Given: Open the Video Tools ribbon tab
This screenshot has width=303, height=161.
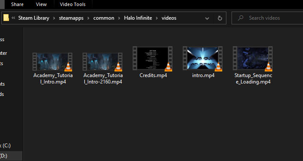Looking at the screenshot, I should click(73, 4).
